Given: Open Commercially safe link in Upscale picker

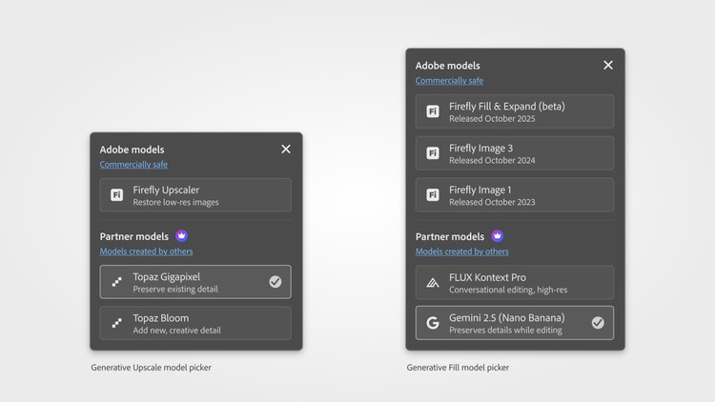Looking at the screenshot, I should tap(133, 165).
